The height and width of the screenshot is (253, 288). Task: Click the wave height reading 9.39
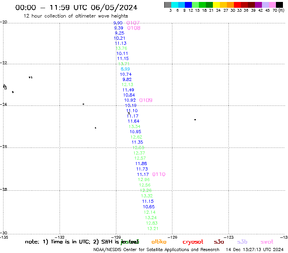[119, 28]
